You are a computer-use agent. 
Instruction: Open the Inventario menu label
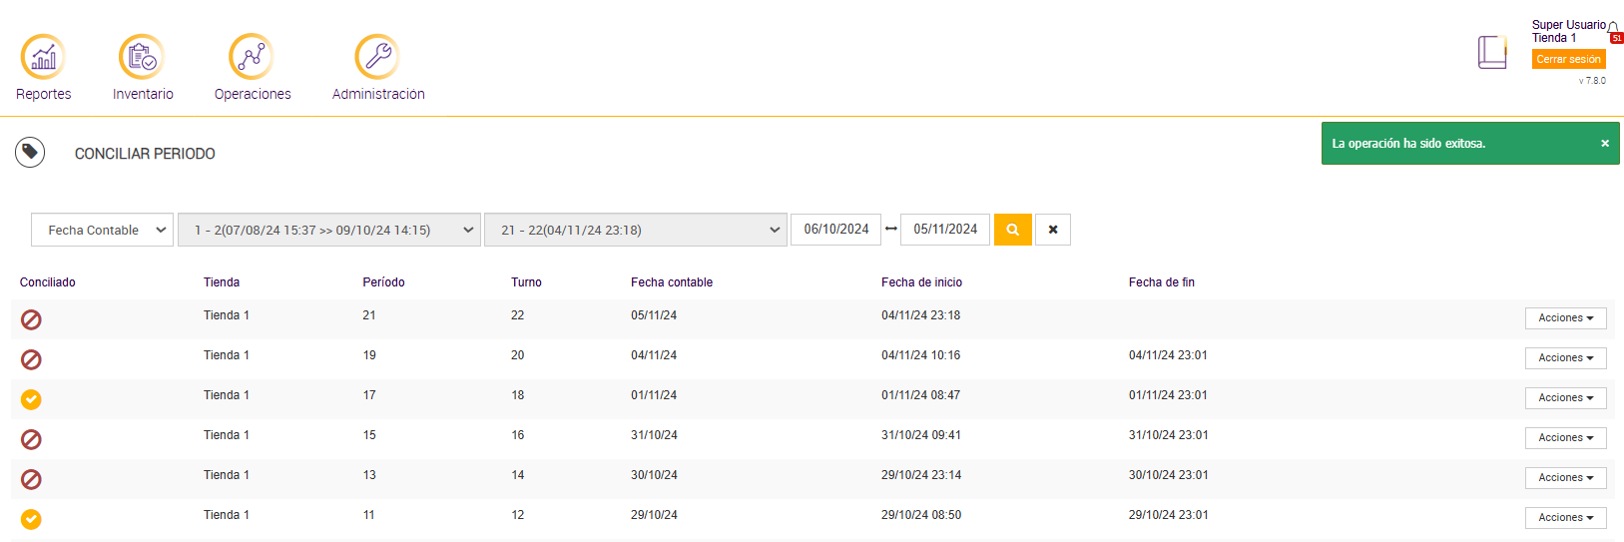click(x=143, y=94)
